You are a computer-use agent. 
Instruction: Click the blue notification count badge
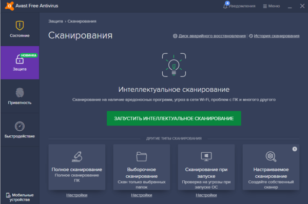tap(227, 3)
